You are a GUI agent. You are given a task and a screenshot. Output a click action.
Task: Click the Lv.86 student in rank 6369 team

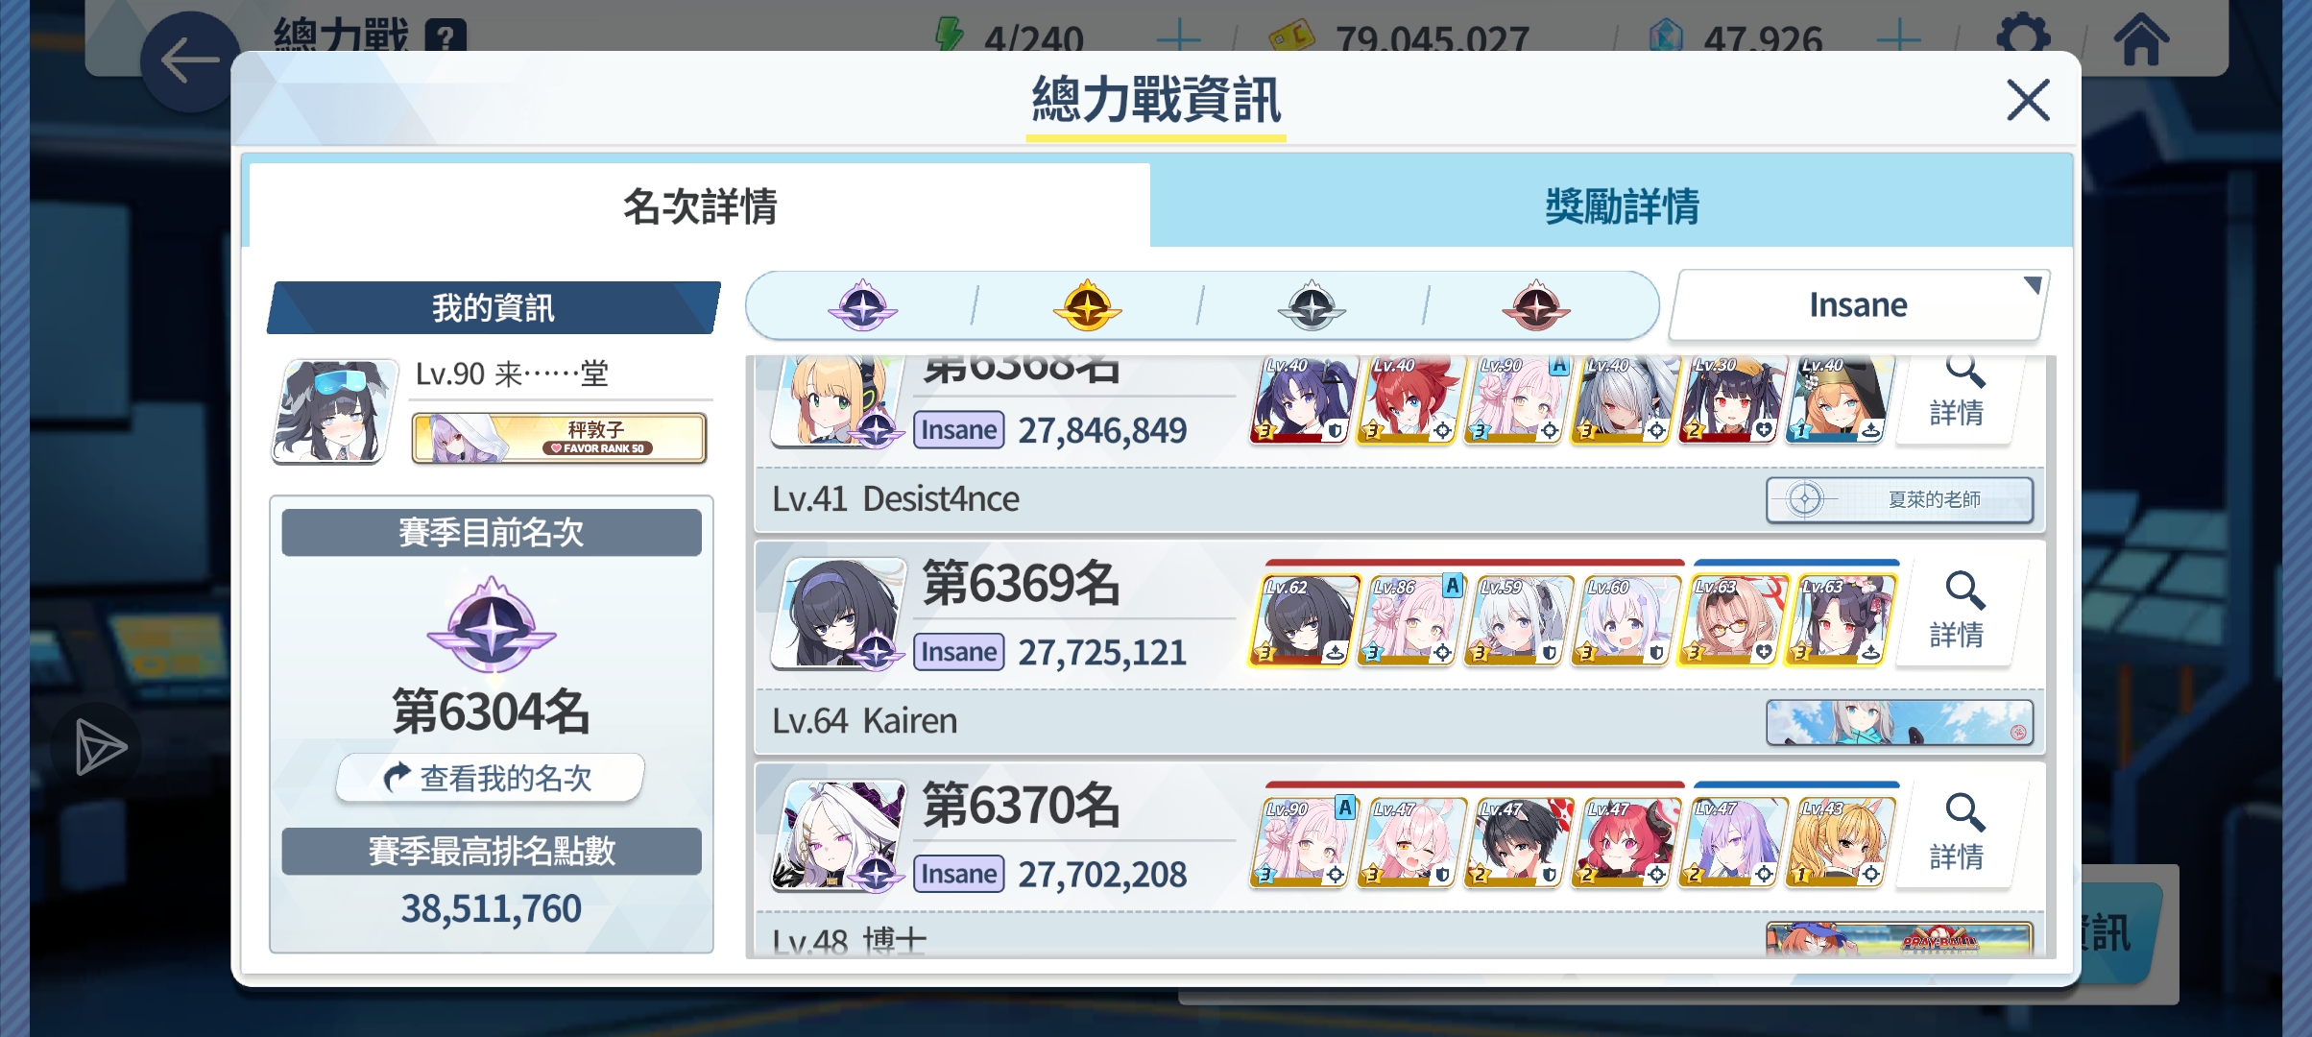coord(1409,619)
